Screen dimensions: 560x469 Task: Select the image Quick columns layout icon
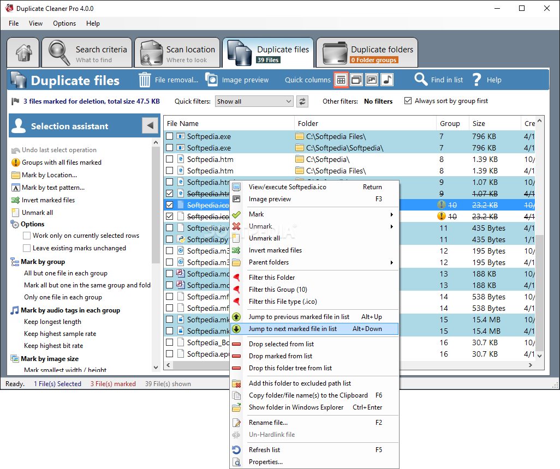(372, 80)
